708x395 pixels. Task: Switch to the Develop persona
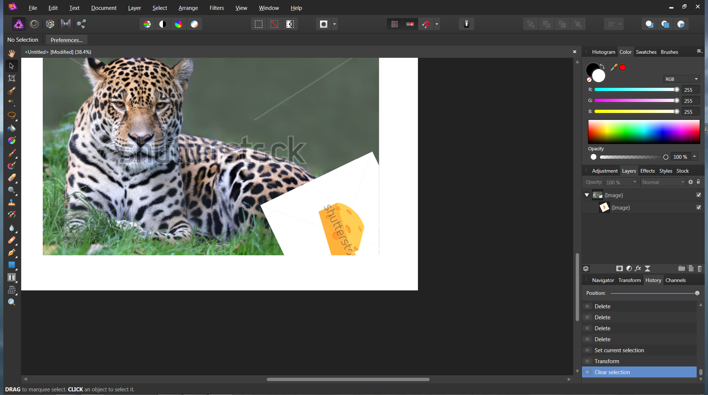point(50,24)
